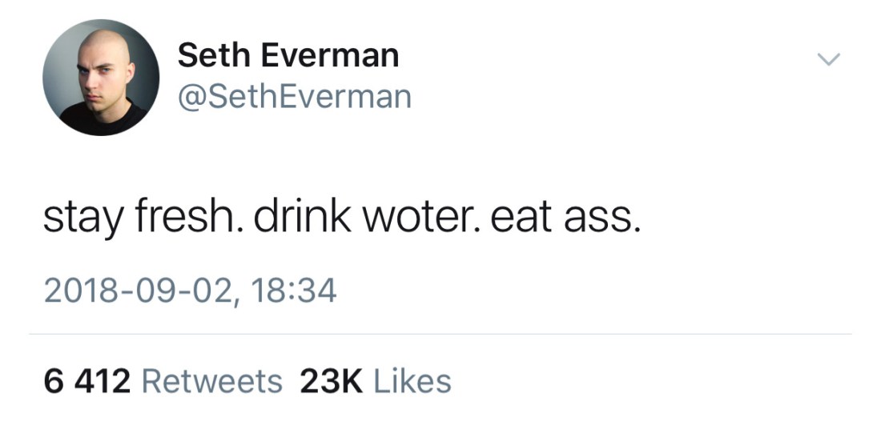Open the tweet options chevron menu

pyautogui.click(x=827, y=59)
